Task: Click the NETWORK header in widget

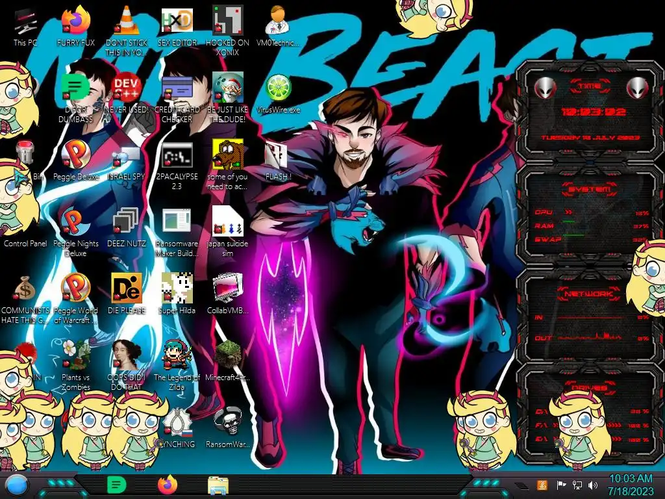Action: 589,294
